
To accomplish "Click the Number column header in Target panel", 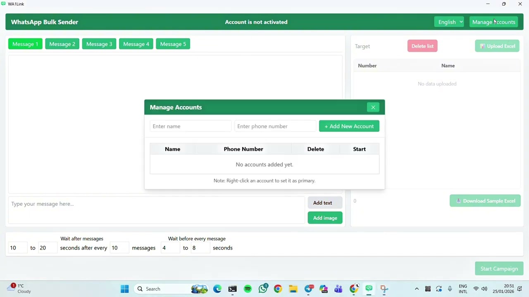I will pos(367,66).
